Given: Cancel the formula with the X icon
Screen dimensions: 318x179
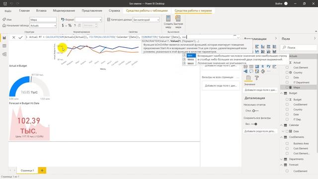Looking at the screenshot, I should (13, 37).
